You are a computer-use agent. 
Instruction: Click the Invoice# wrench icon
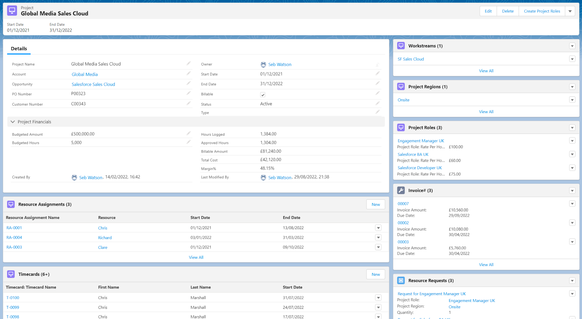point(401,190)
